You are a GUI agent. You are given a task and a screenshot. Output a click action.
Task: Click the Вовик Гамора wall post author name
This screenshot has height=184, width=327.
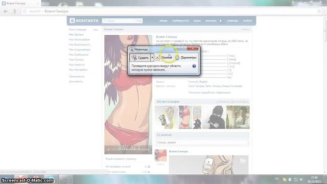[x=178, y=151]
